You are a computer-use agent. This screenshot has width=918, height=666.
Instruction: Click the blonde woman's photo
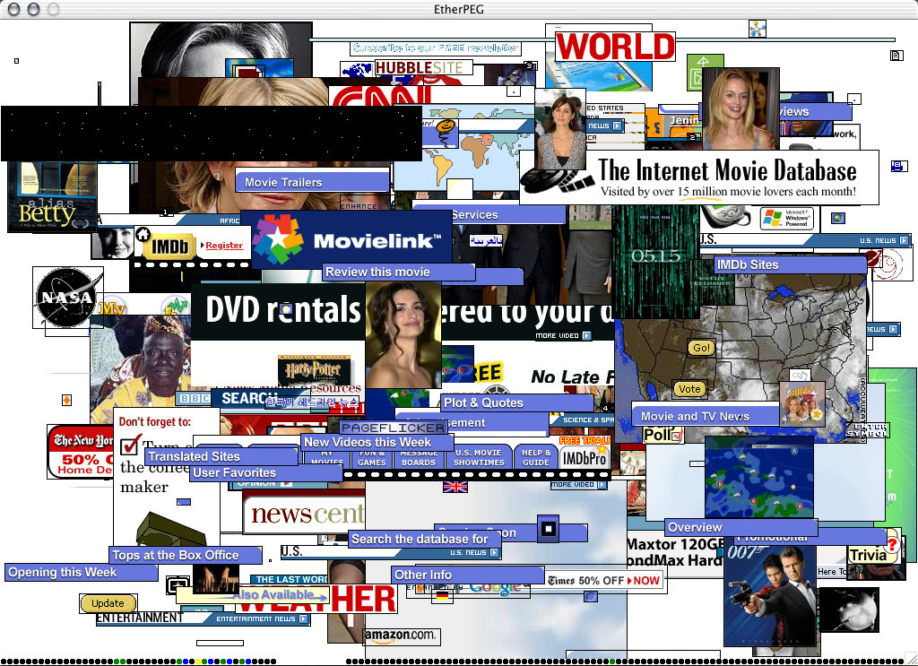click(740, 108)
